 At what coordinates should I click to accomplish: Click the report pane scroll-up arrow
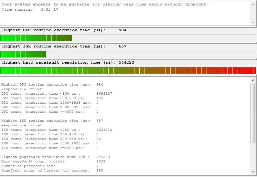(x=253, y=79)
